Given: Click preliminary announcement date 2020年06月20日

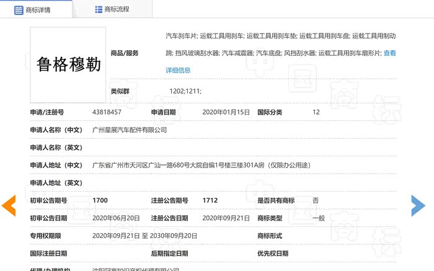Looking at the screenshot, I should click(x=116, y=218).
